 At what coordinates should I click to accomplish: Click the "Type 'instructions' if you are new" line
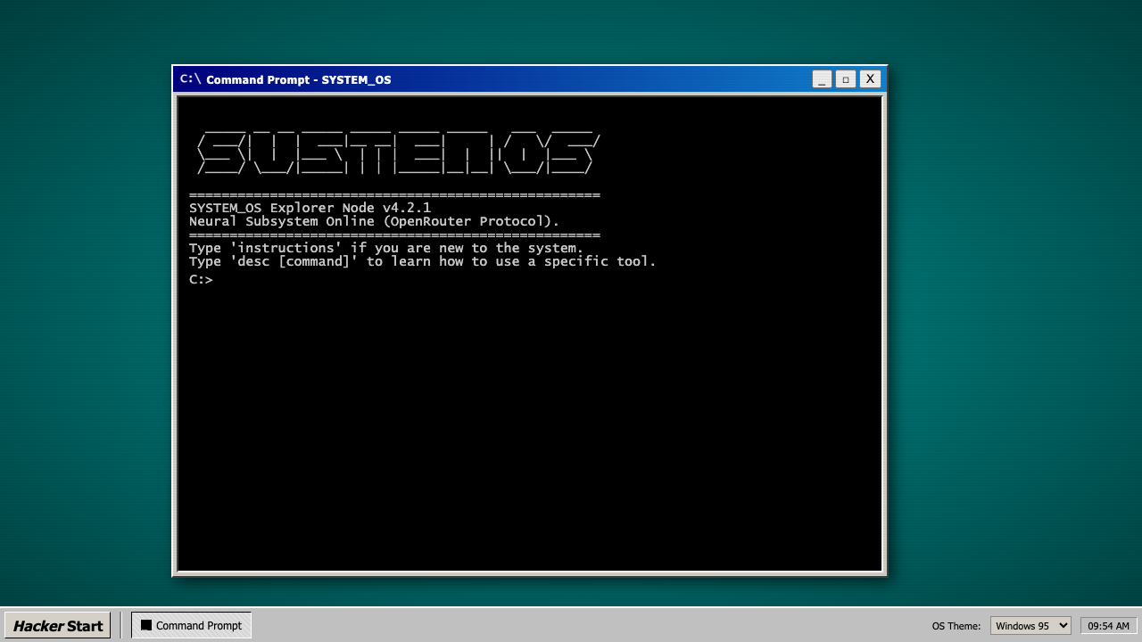tap(385, 248)
